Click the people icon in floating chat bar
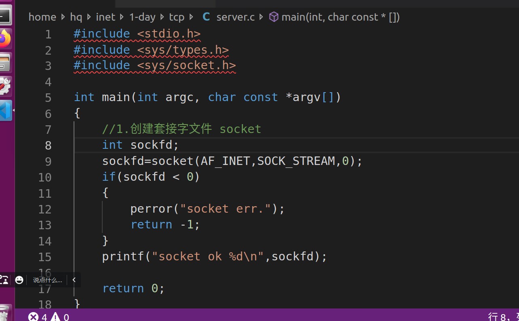Screen dimensions: 519x321 pyautogui.click(x=4, y=280)
